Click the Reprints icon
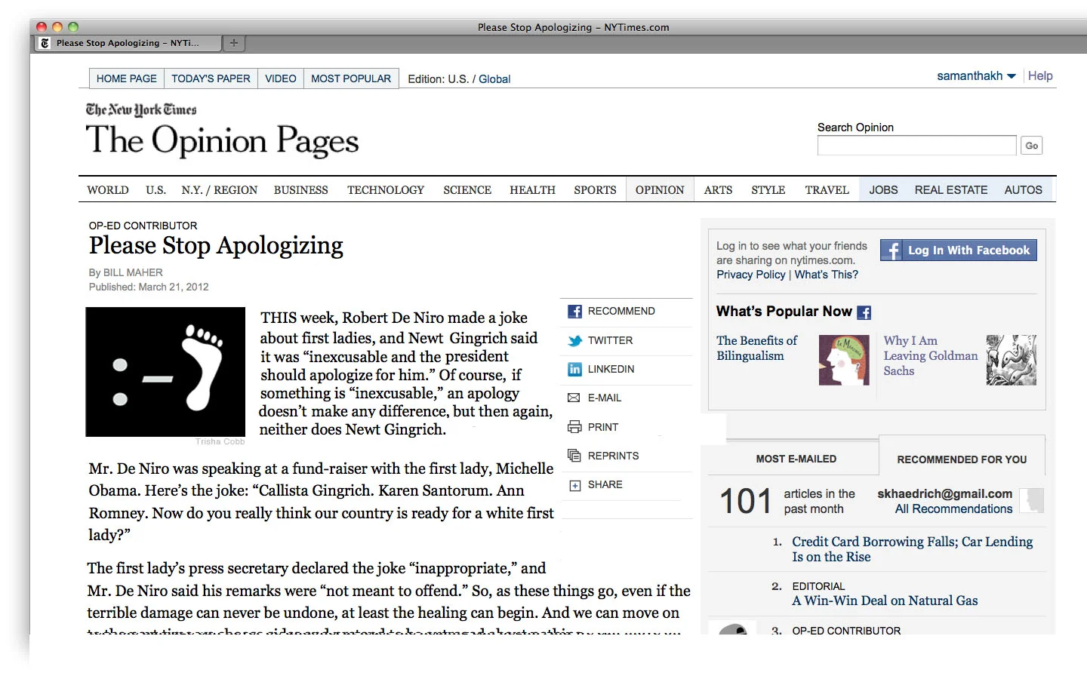 coord(574,456)
